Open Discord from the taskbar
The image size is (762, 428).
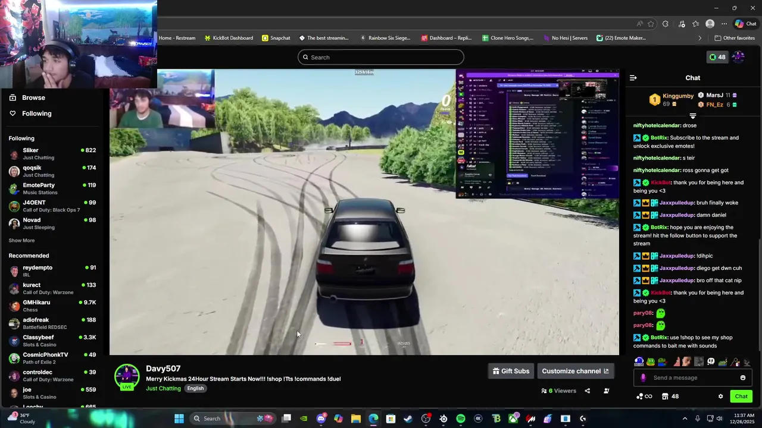click(321, 418)
